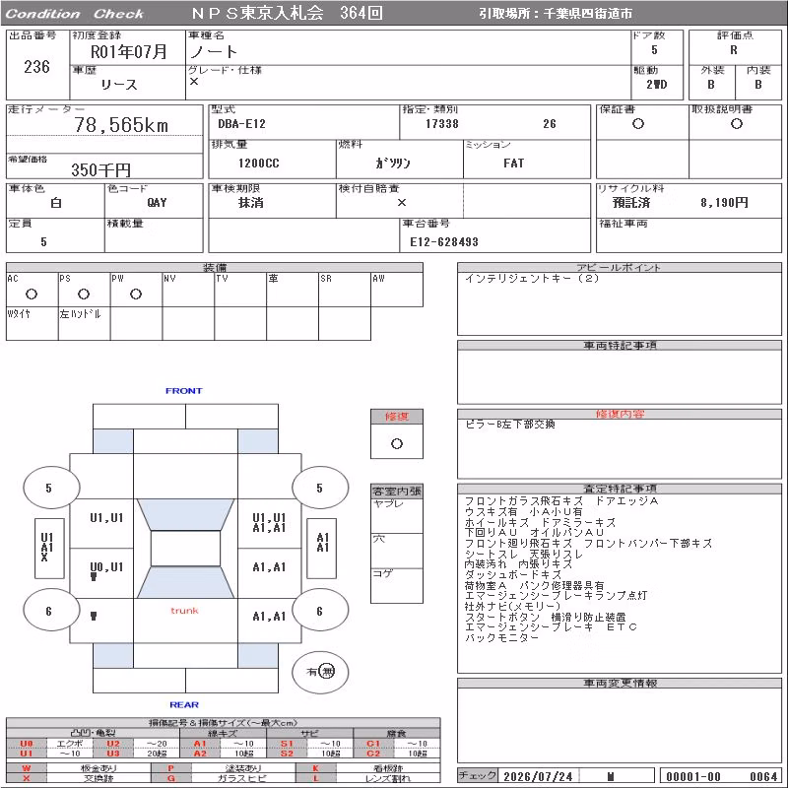788x788 pixels.
Task: Click legend code S1
Action: click(x=287, y=744)
